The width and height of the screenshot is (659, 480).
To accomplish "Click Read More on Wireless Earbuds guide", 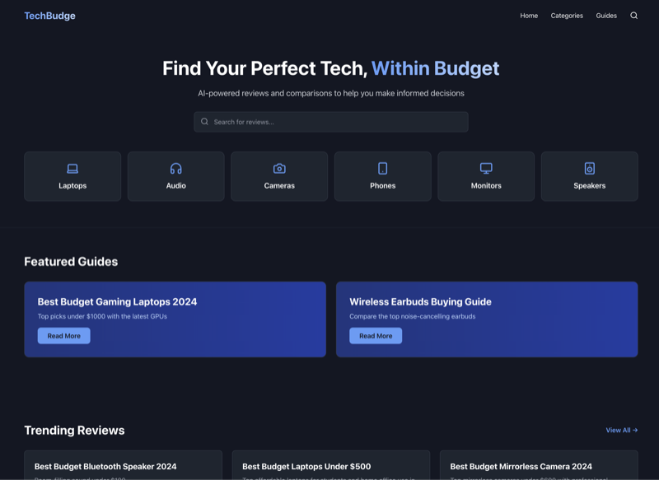I will coord(376,335).
